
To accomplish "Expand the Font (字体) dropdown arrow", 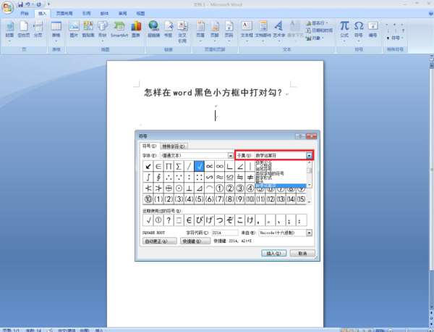I will [230, 156].
